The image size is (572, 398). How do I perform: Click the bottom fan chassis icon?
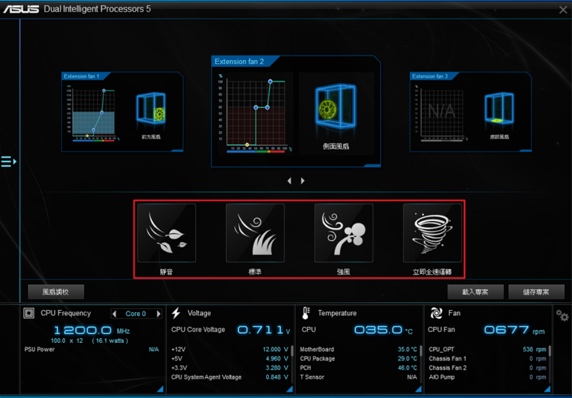(499, 108)
